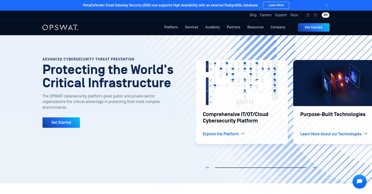This screenshot has height=194, width=372.
Task: Open the site search icon
Action: click(315, 15)
